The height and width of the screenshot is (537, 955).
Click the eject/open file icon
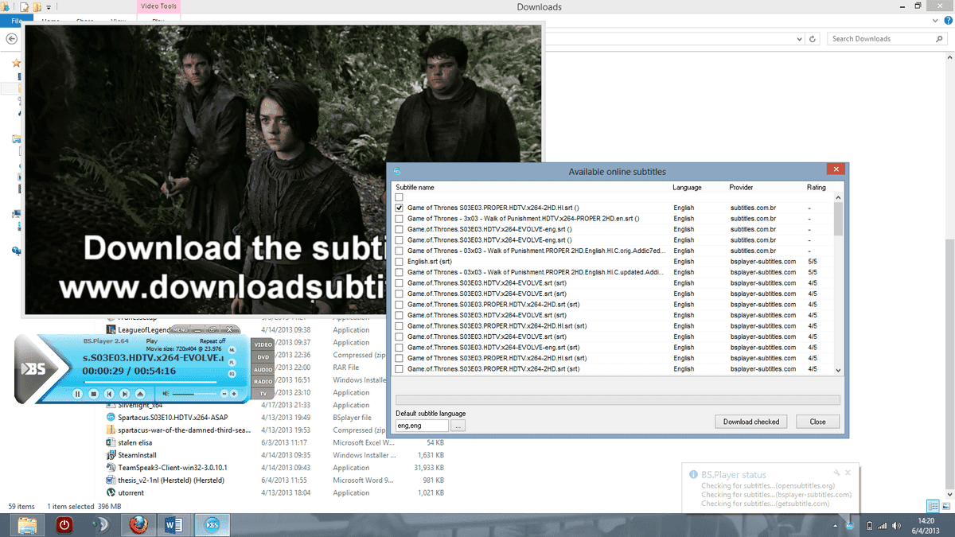click(140, 394)
